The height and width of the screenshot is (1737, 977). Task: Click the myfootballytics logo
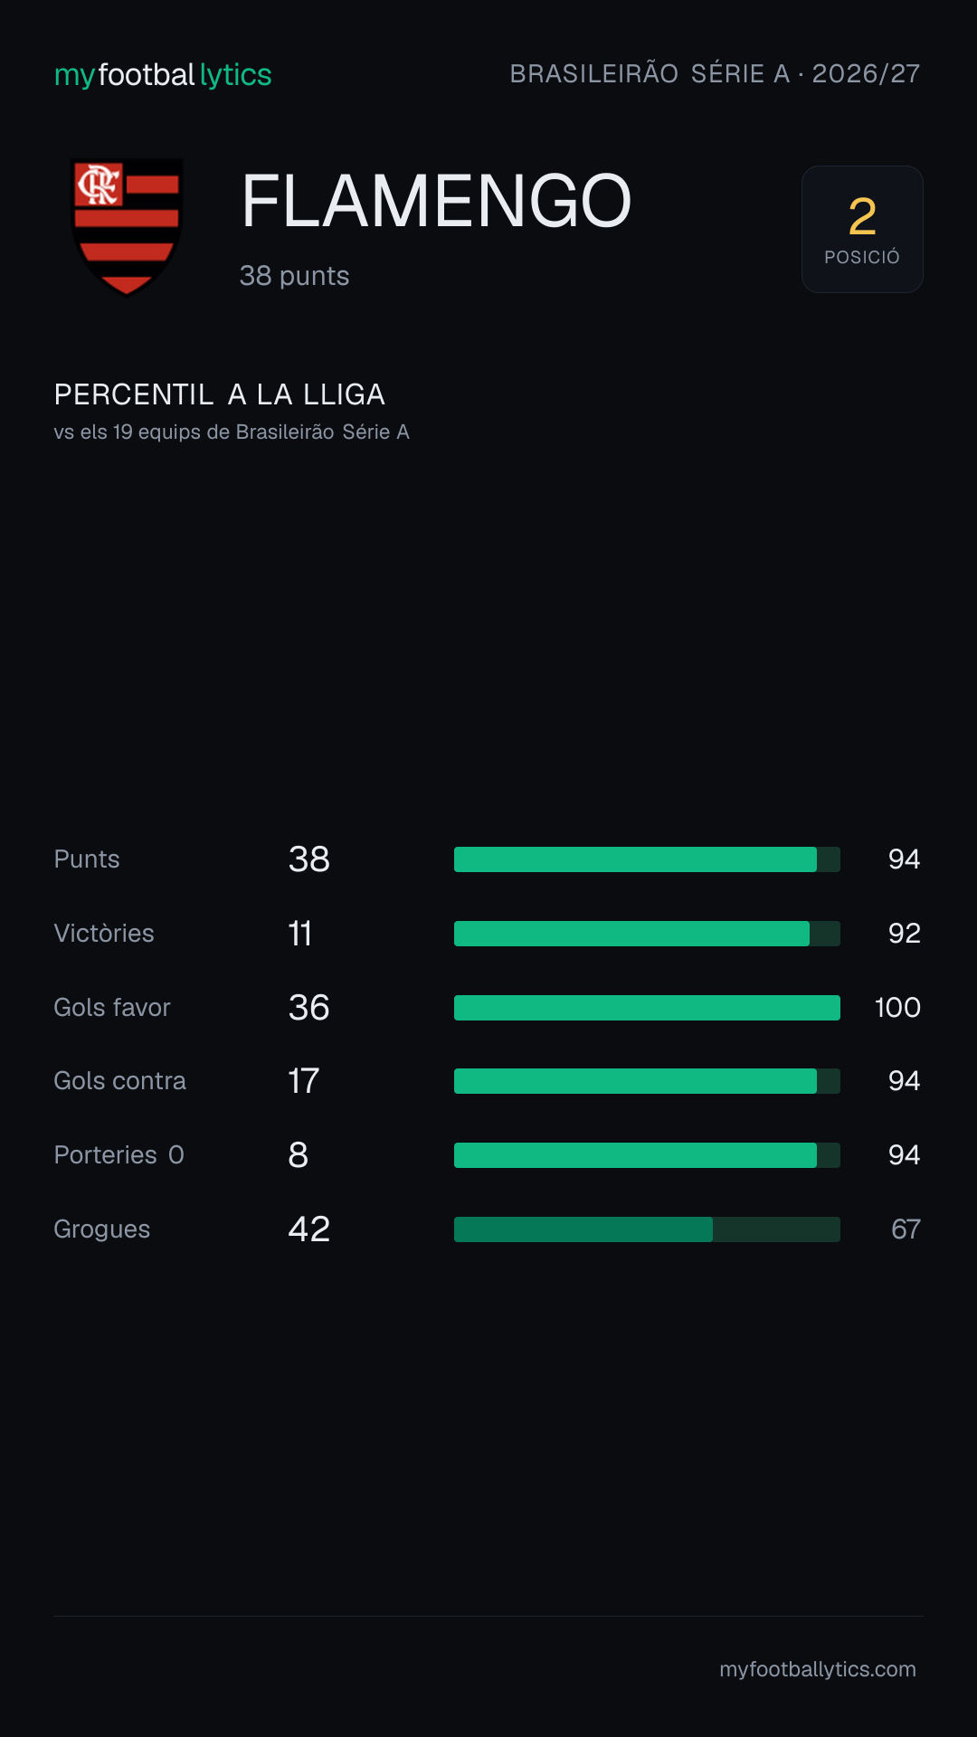pos(163,74)
